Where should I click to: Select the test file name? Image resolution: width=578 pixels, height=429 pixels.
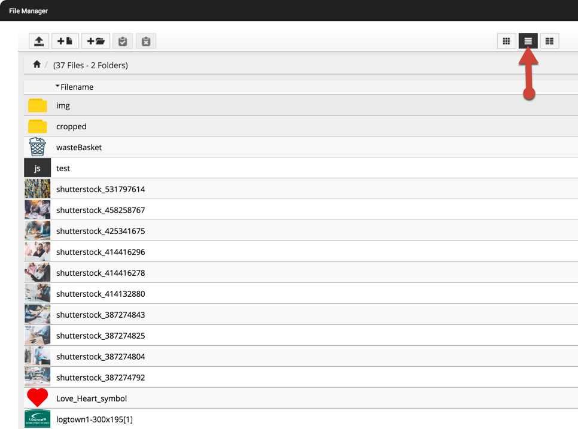point(63,169)
